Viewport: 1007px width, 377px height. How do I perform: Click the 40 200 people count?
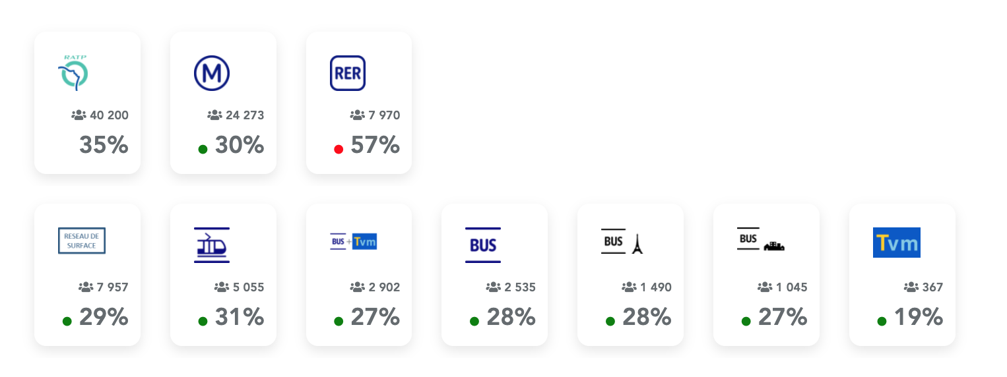tap(109, 115)
